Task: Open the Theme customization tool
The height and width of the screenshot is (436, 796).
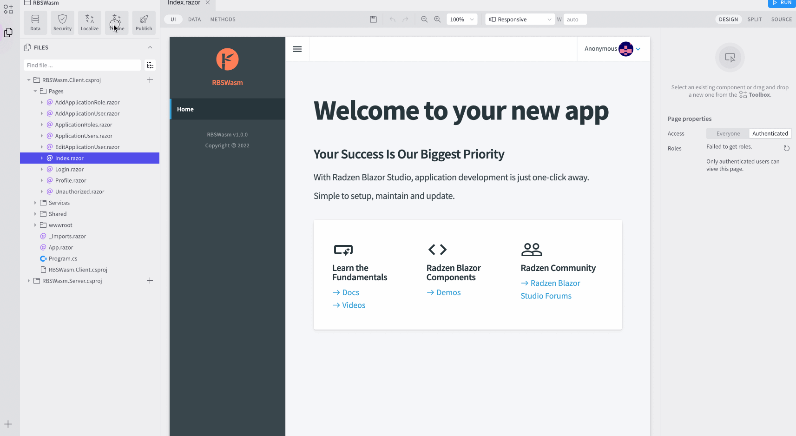Action: click(116, 22)
